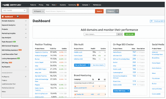This screenshot has width=166, height=99.
Task: Open SwimmingPool.com project in Position Tracking
Action: point(41,94)
